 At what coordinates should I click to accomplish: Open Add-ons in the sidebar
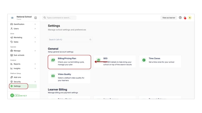[x=23, y=77]
